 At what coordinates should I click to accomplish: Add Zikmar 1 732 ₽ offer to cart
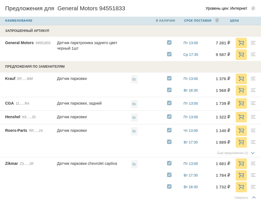(241, 187)
